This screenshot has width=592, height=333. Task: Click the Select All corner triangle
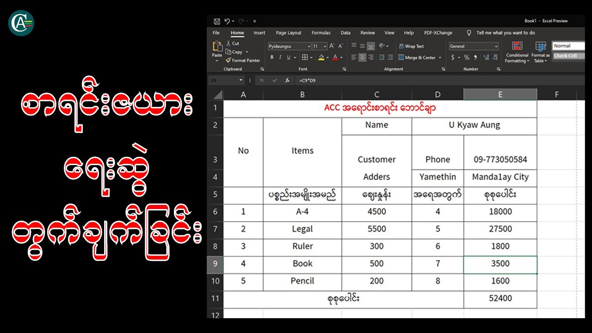pyautogui.click(x=218, y=95)
